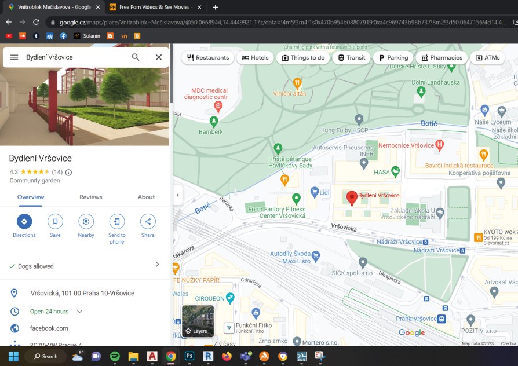Expand the Dogs allowed details
This screenshot has width=518, height=366.
pos(157,264)
